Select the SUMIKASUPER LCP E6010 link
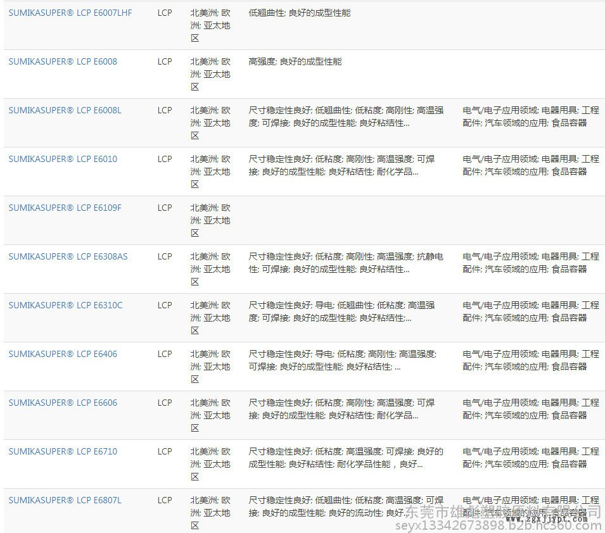 63,159
